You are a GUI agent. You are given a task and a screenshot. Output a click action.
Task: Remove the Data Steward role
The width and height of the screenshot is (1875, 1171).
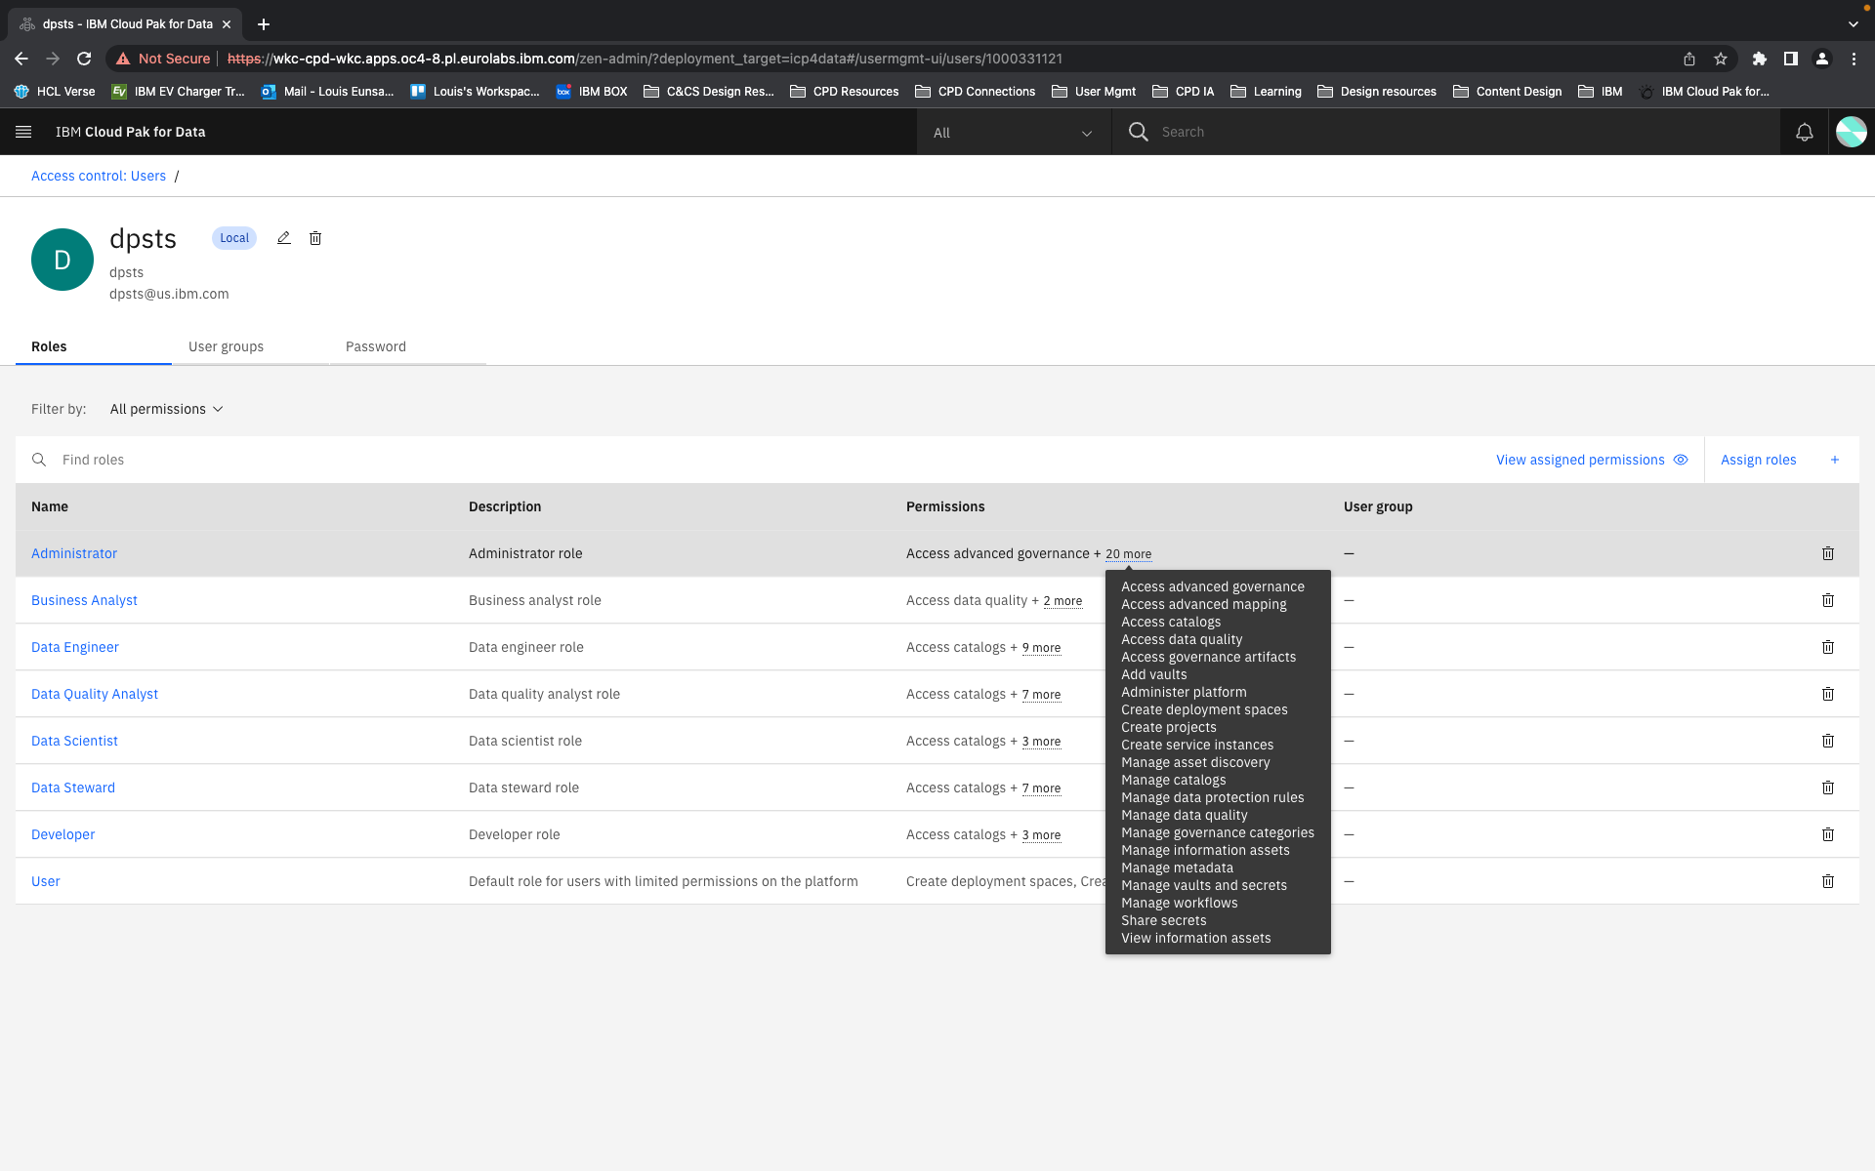pos(1827,787)
